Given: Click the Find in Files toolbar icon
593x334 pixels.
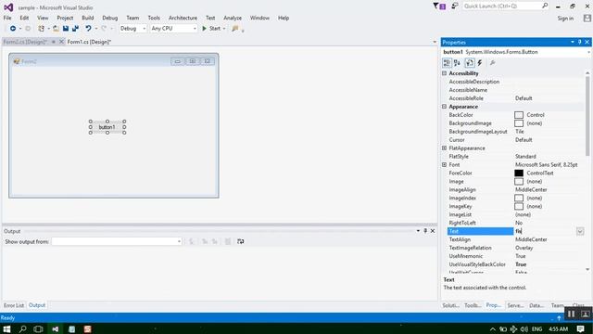Looking at the screenshot, I should point(235,29).
